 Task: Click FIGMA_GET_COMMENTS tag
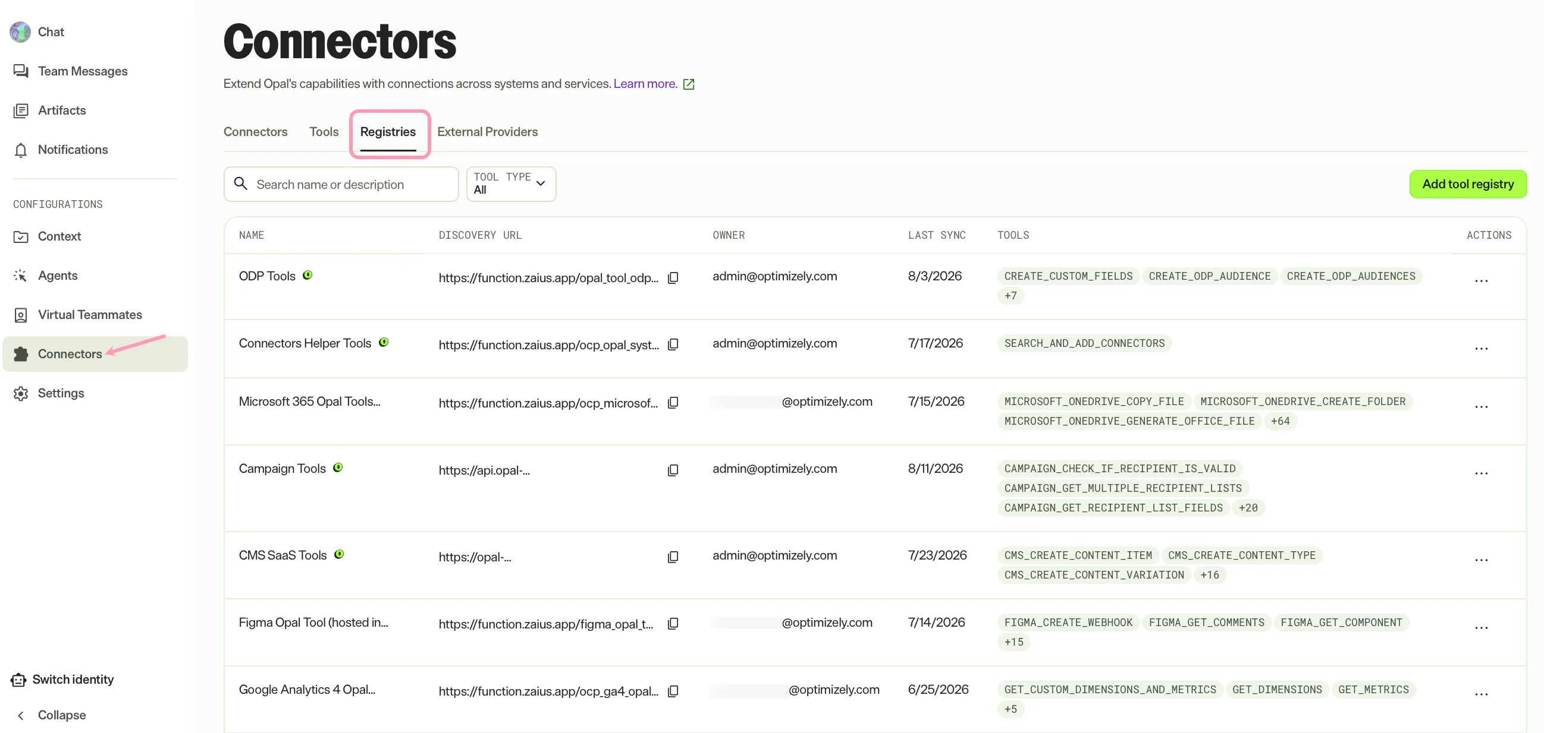[x=1206, y=622]
